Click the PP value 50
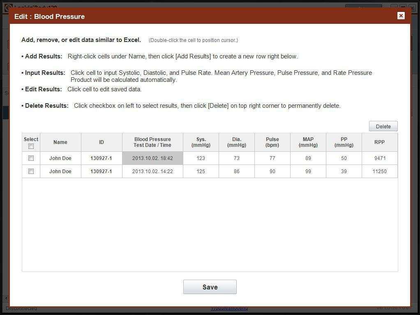Image resolution: width=420 pixels, height=315 pixels. (344, 158)
